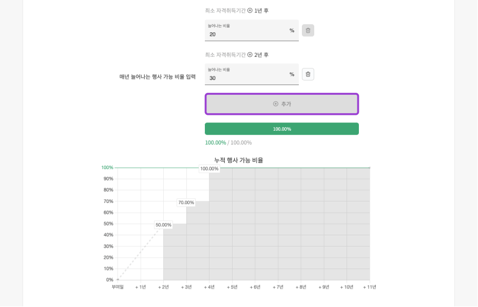The width and height of the screenshot is (478, 307).
Task: Select the 20 value input field
Action: point(241,33)
